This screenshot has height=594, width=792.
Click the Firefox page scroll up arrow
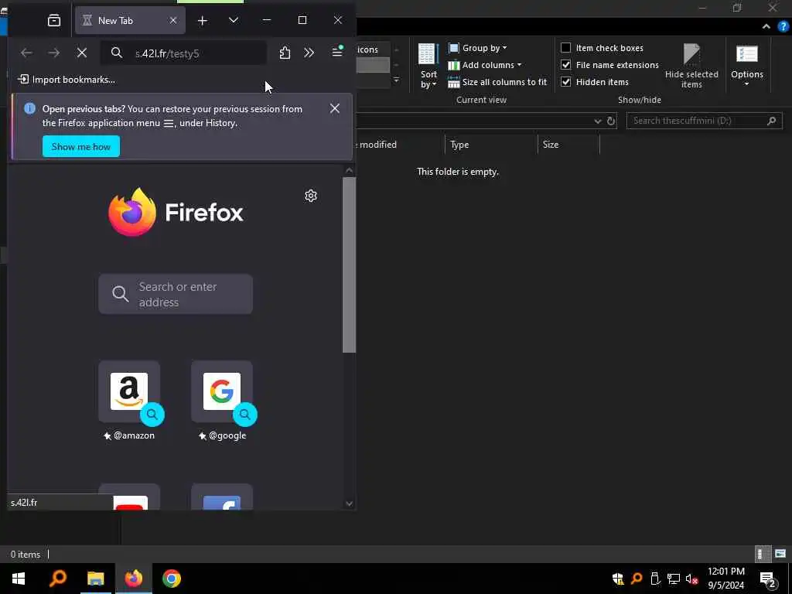coord(349,171)
